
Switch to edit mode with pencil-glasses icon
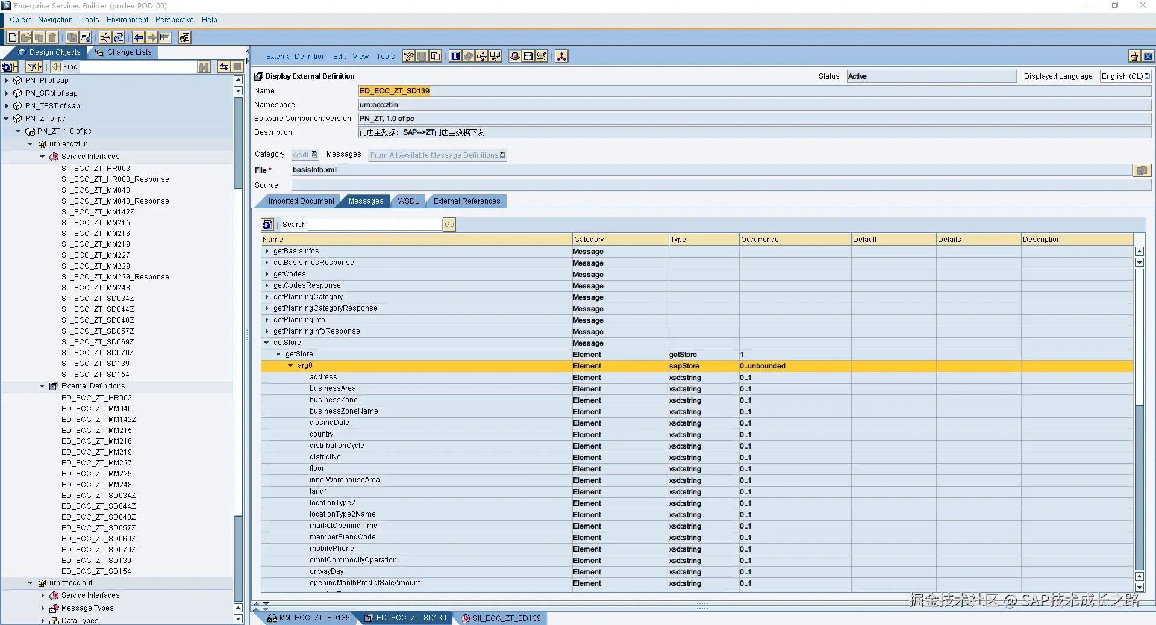tap(409, 56)
